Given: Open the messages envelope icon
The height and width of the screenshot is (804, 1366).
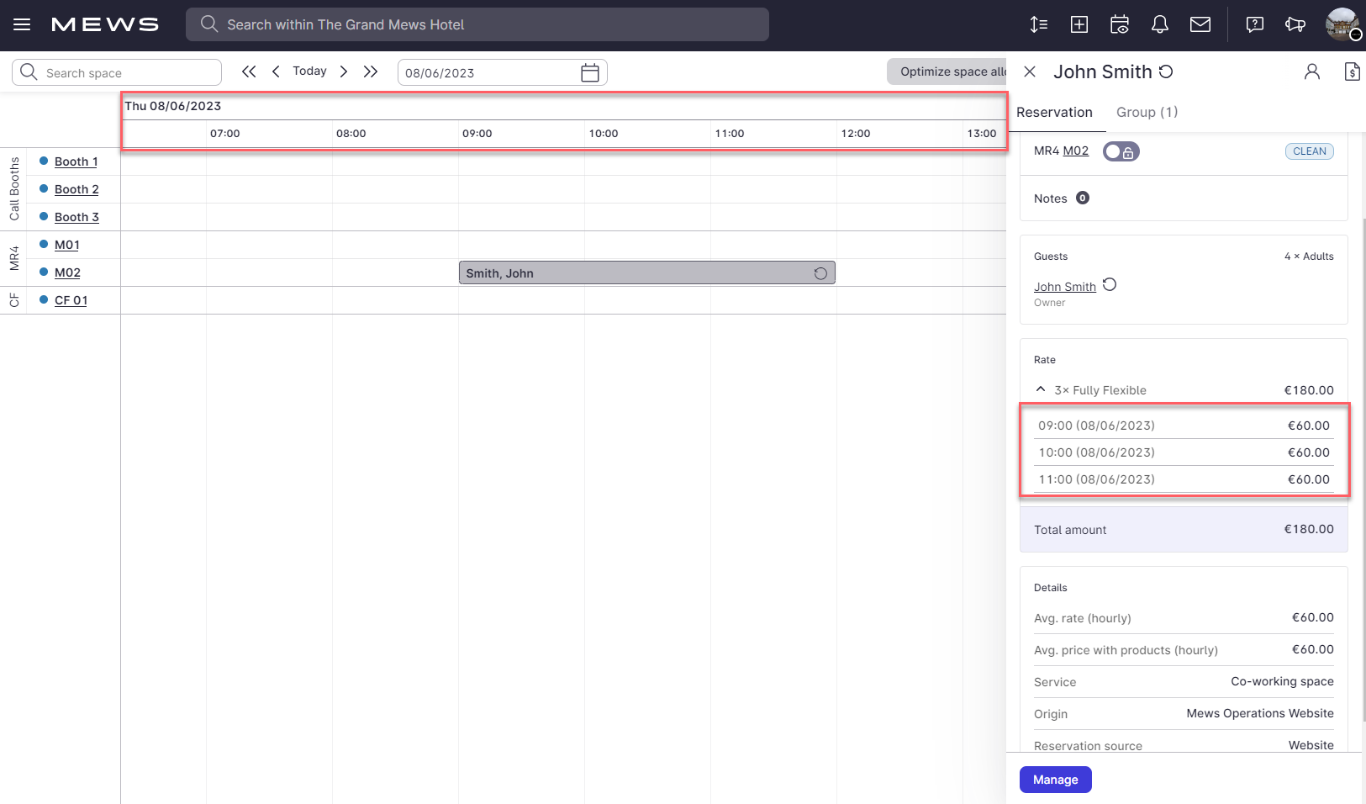Looking at the screenshot, I should [1200, 24].
